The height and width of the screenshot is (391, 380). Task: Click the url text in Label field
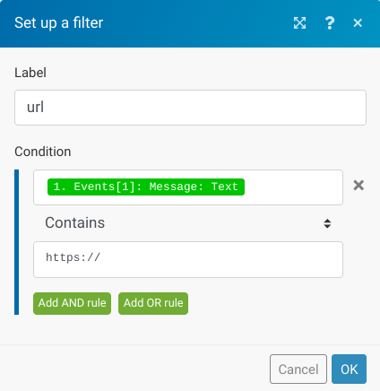tap(35, 108)
